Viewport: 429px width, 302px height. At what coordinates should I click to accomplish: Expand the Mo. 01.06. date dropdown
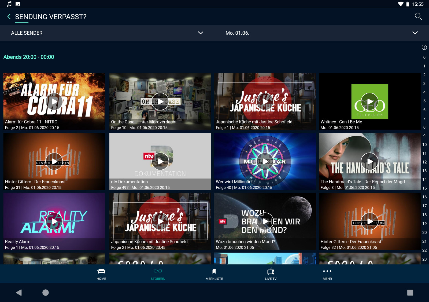click(322, 33)
